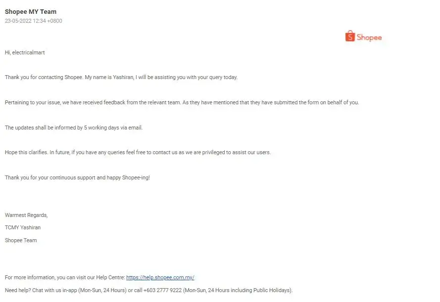This screenshot has width=440, height=302.
Task: Click the "Shopee Team" signature line
Action: click(x=21, y=240)
